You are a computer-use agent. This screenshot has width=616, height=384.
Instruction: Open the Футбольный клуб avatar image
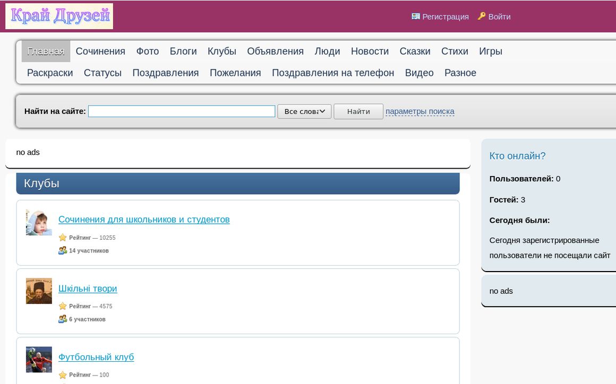[39, 360]
